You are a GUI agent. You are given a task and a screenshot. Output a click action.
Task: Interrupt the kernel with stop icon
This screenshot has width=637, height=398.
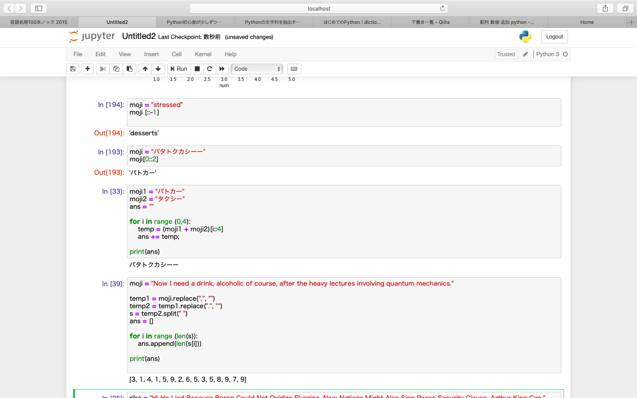point(197,69)
